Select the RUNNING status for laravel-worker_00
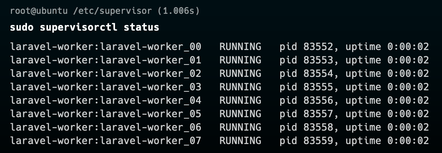Image resolution: width=442 pixels, height=153 pixels. 240,47
